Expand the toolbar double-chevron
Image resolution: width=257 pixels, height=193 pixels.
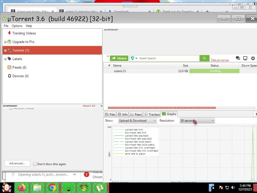108,56
